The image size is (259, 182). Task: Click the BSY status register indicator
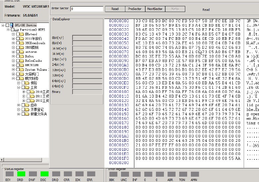[x=10, y=174]
